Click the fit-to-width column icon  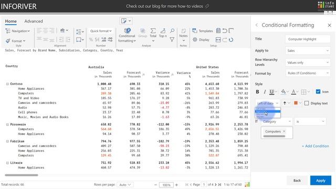[x=218, y=40]
